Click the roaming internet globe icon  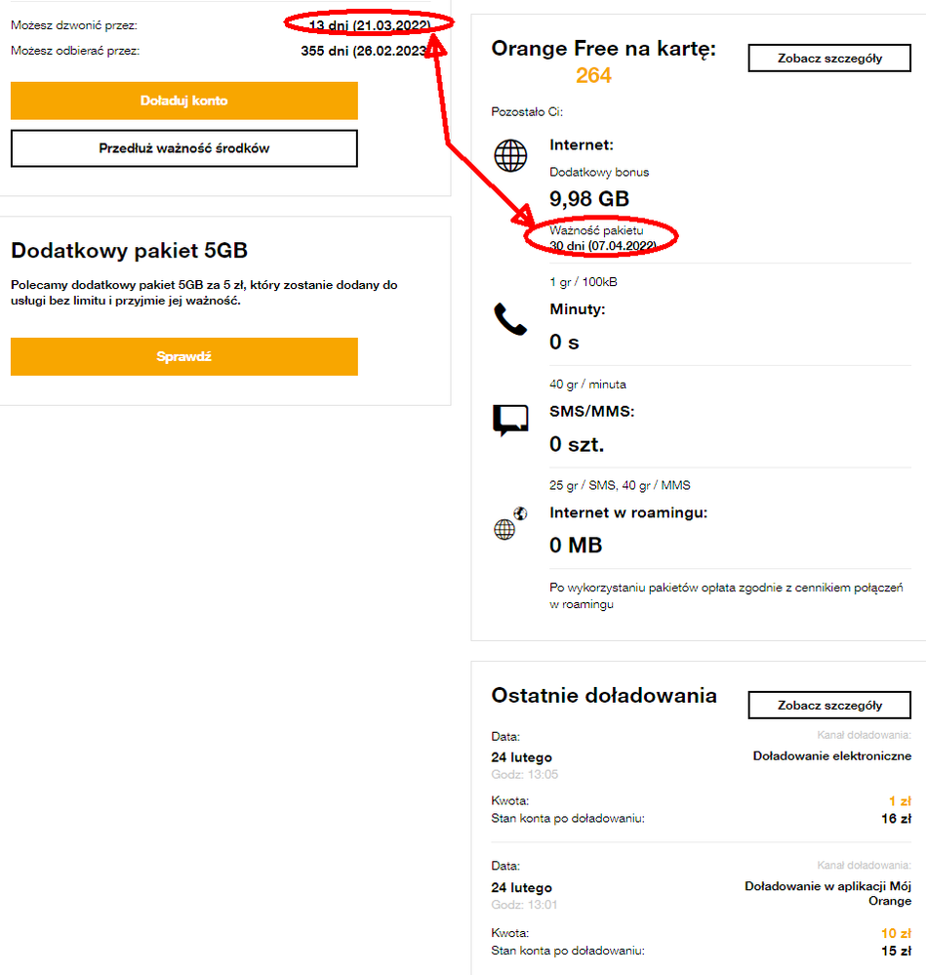pos(509,524)
